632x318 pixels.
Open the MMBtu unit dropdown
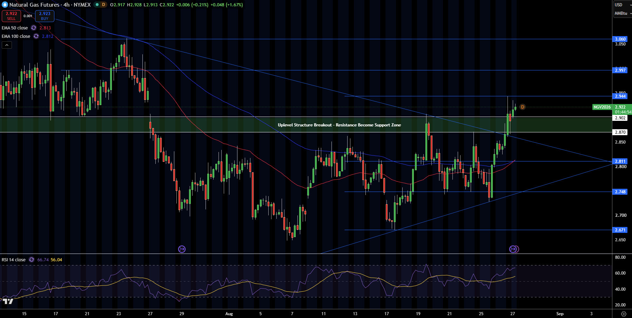pyautogui.click(x=623, y=13)
